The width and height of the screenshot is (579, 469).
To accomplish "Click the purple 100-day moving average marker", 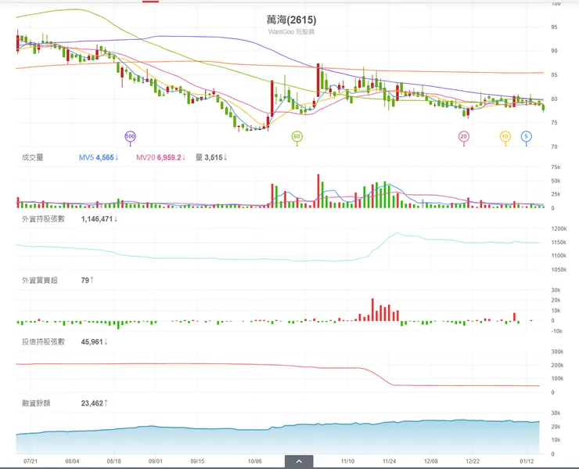I will tap(130, 136).
